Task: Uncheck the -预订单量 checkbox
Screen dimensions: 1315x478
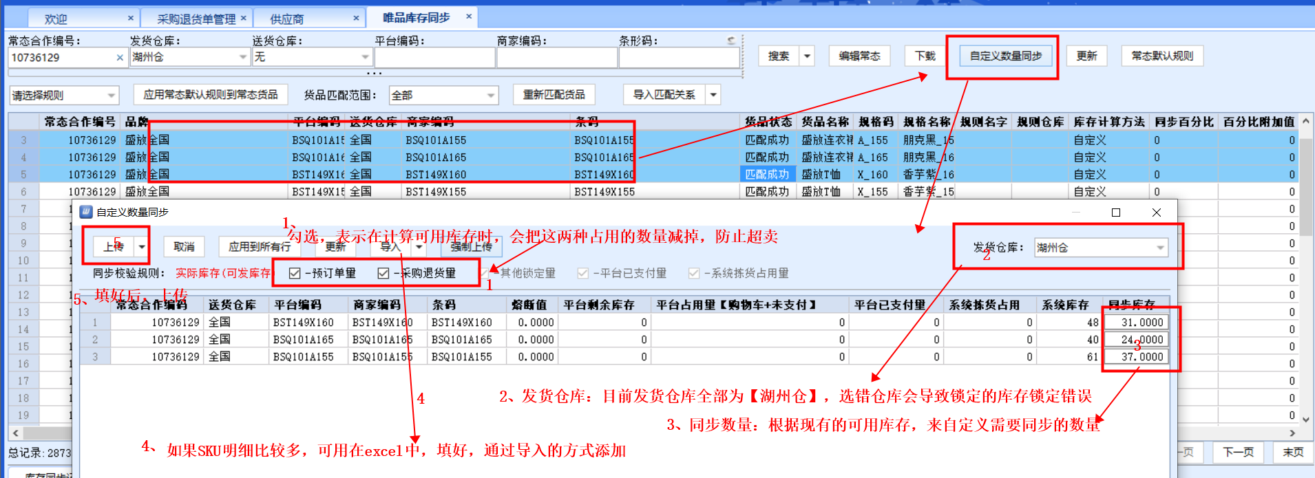Action: point(295,274)
